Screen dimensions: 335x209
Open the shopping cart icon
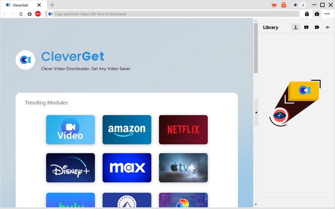tap(274, 5)
